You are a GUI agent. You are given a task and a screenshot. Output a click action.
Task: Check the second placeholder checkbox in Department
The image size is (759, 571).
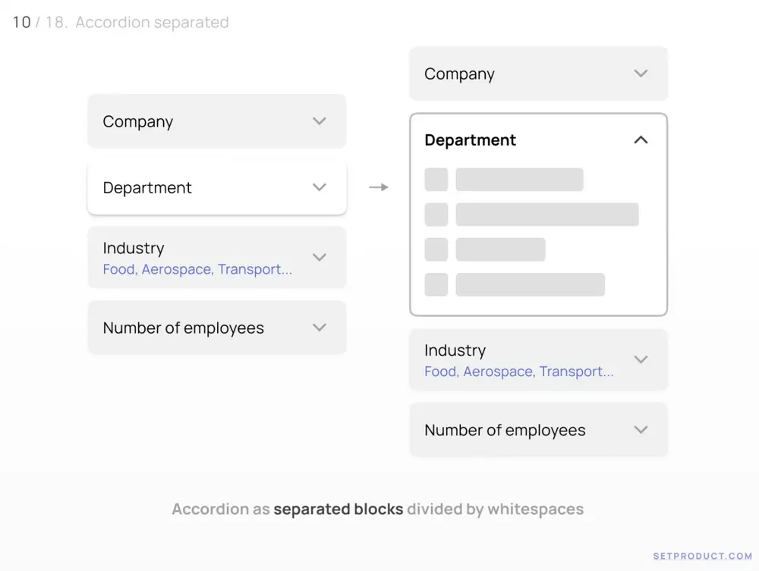coord(436,215)
